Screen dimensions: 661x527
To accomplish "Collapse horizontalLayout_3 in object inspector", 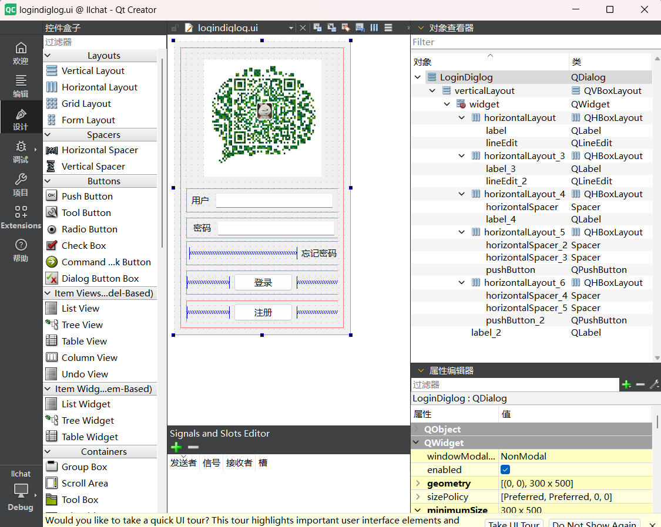I will click(x=462, y=156).
